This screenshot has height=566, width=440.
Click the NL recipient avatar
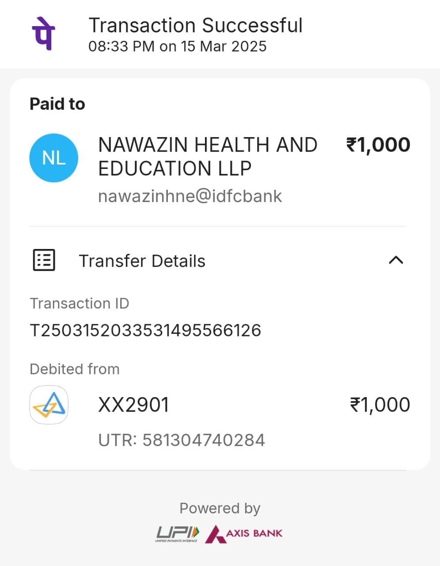[x=54, y=158]
